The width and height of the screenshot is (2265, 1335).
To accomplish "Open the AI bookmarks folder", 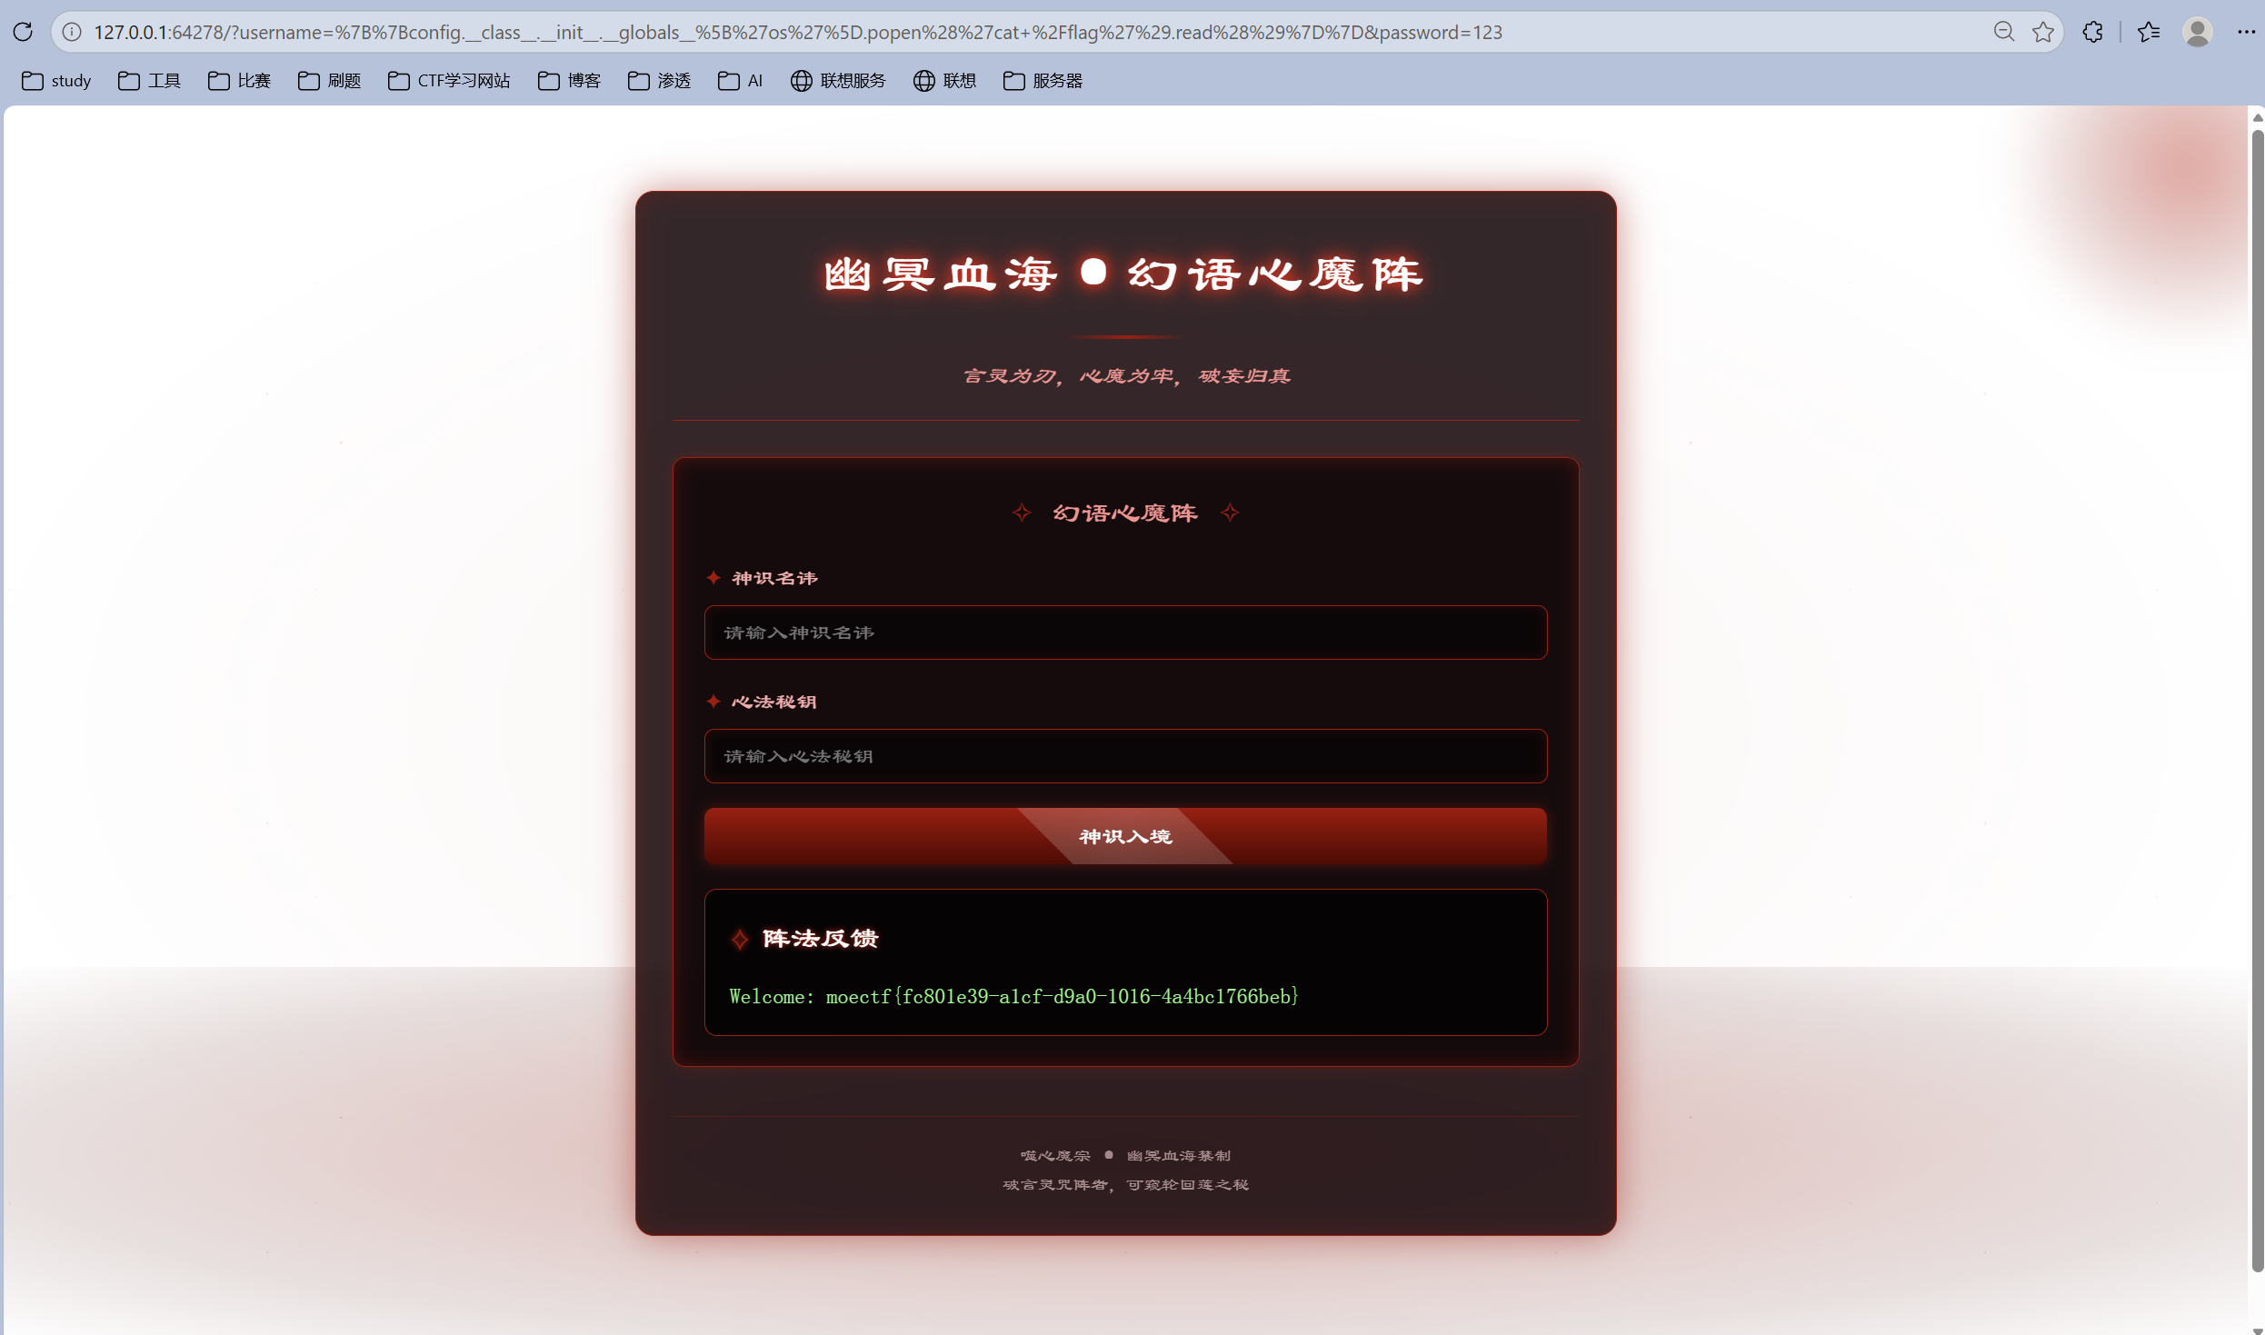I will pyautogui.click(x=741, y=81).
